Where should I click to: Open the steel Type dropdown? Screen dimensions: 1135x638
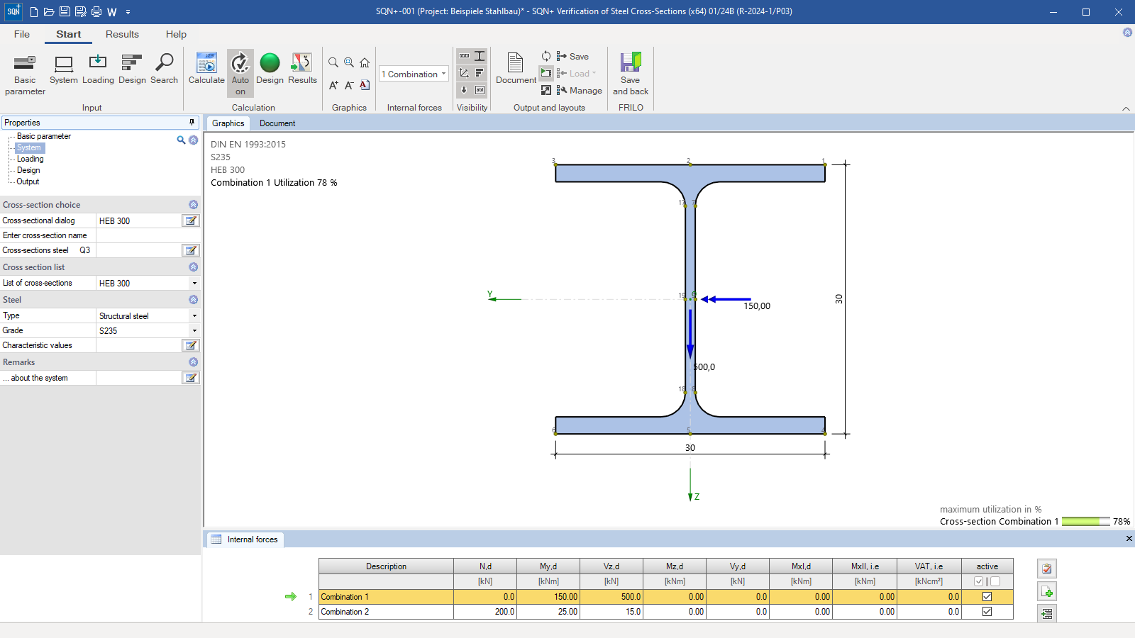tap(194, 315)
